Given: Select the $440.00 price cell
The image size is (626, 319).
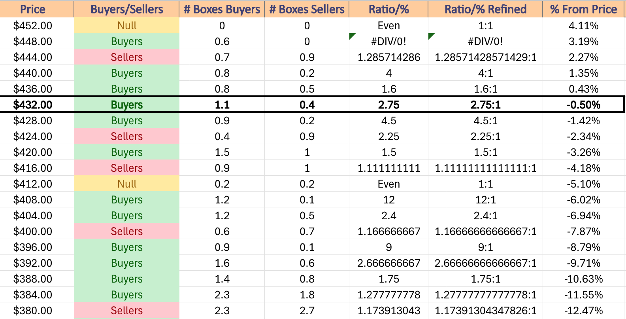Looking at the screenshot, I should coord(37,73).
